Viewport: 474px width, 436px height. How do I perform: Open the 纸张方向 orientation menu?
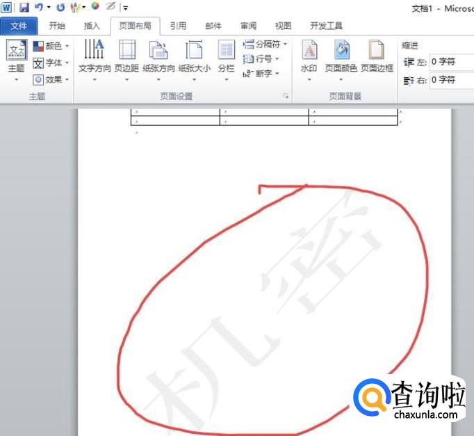point(158,60)
